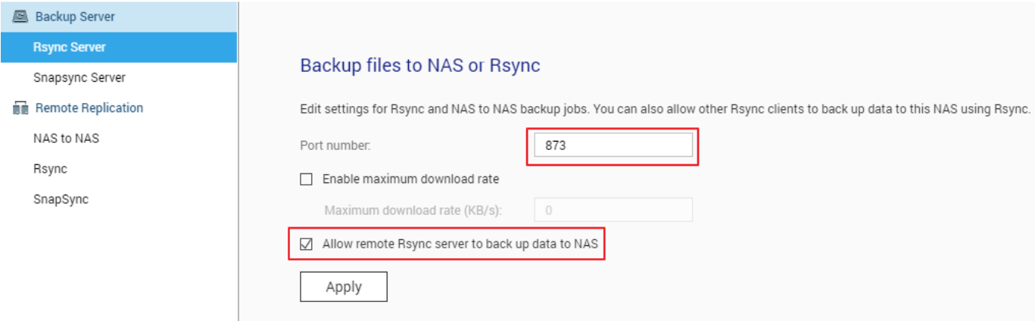Click the 'Backup files to NAS or Rsync' heading
The height and width of the screenshot is (321, 1035).
click(x=420, y=65)
